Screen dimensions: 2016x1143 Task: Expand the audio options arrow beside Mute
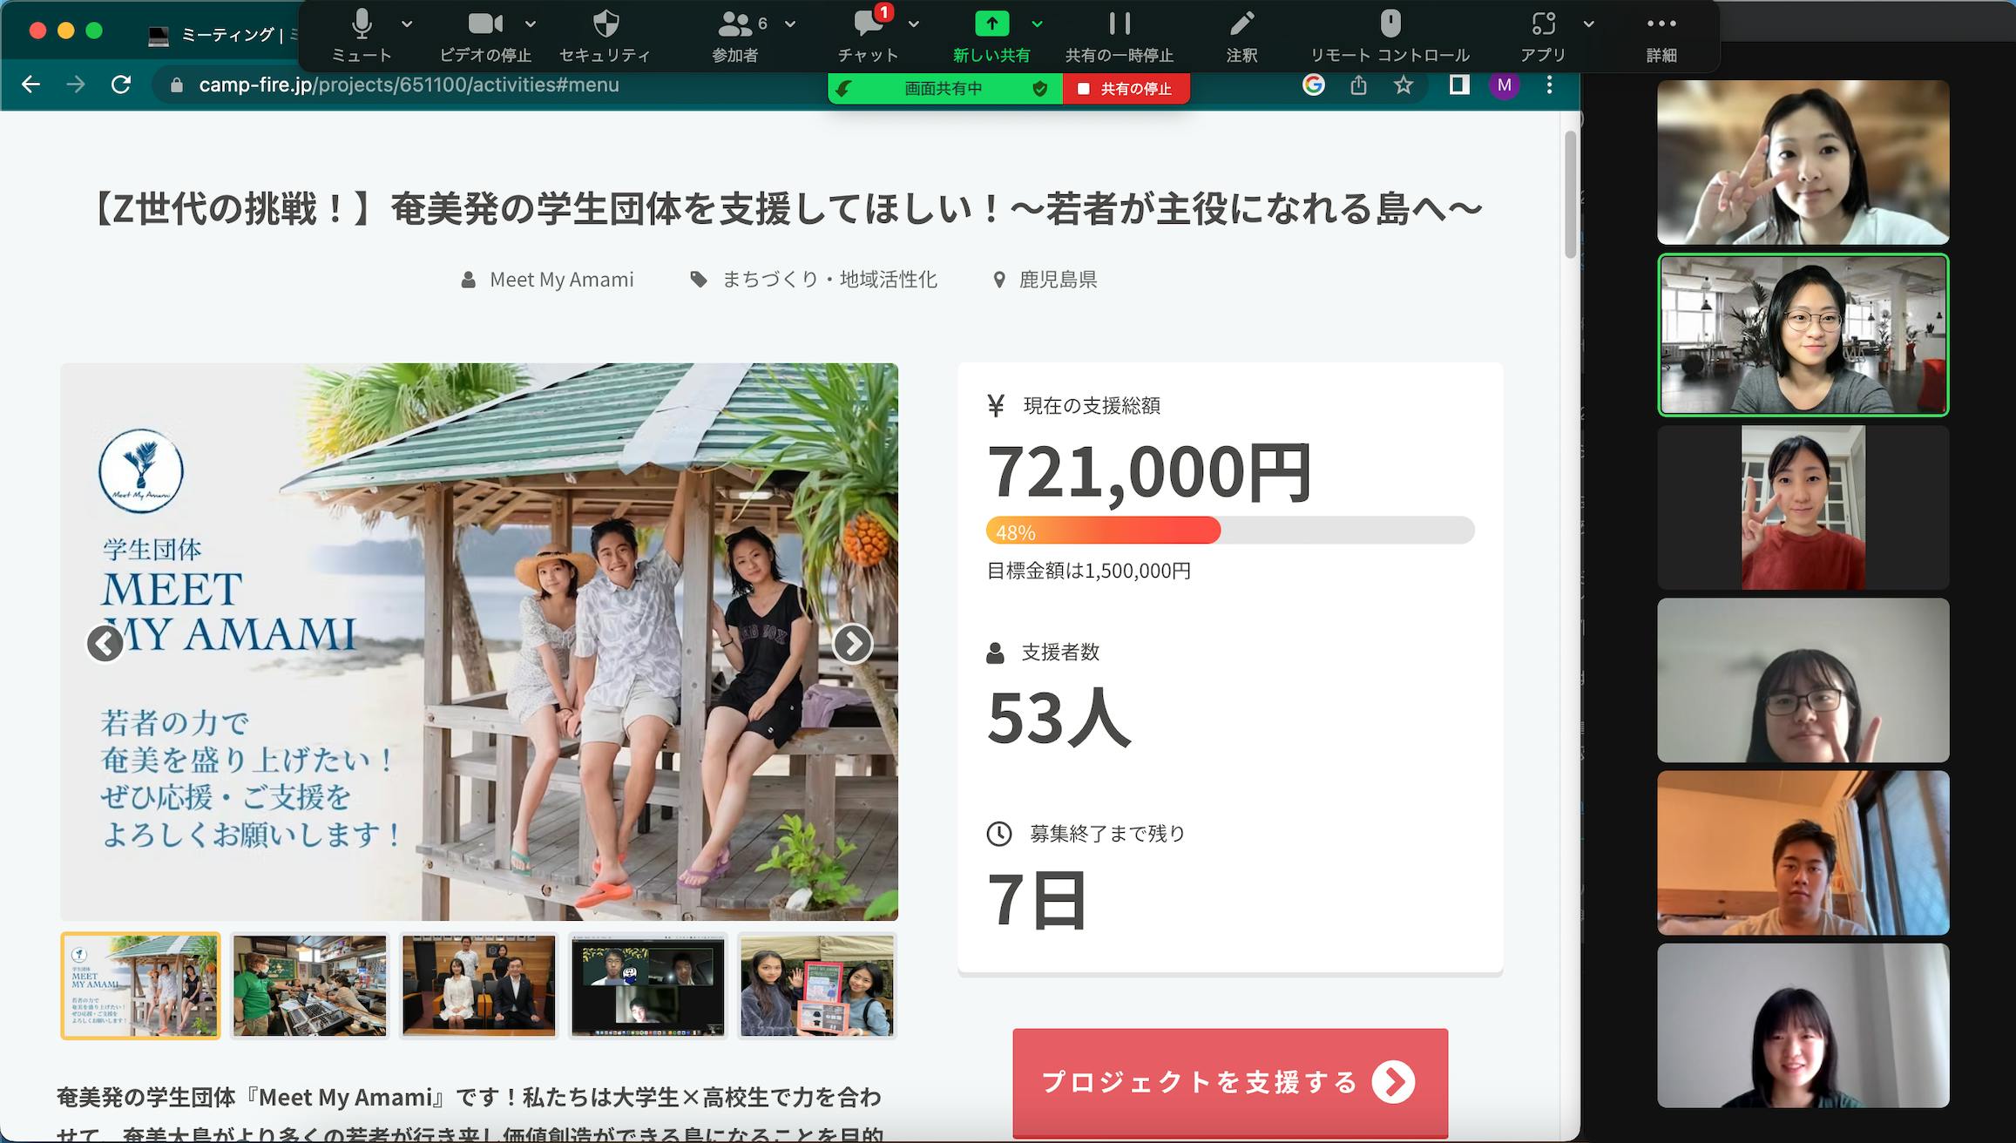tap(407, 24)
